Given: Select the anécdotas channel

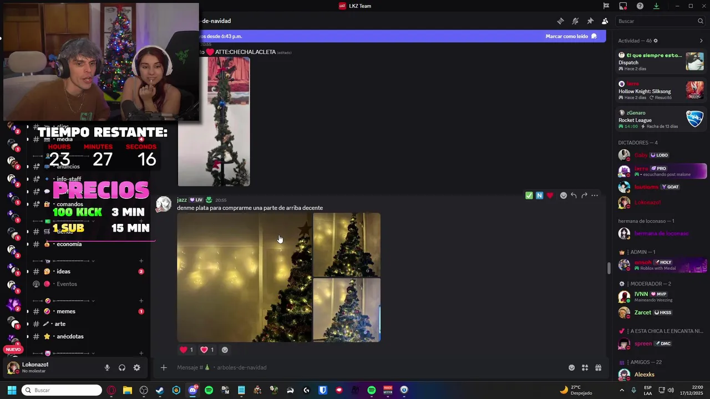Looking at the screenshot, I should (x=88, y=336).
